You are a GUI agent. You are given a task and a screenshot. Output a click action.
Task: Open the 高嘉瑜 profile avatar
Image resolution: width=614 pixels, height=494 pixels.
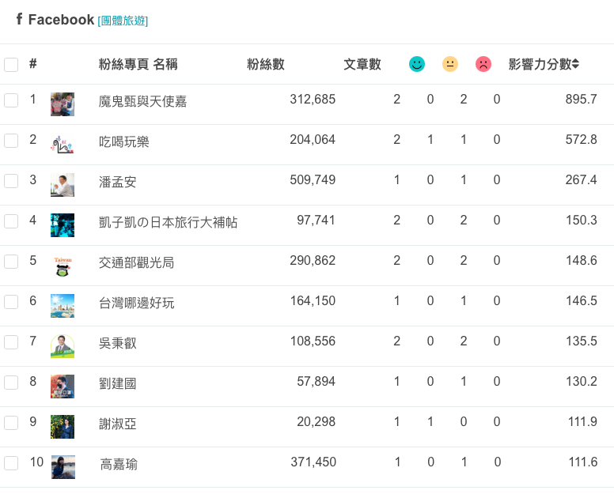63,466
